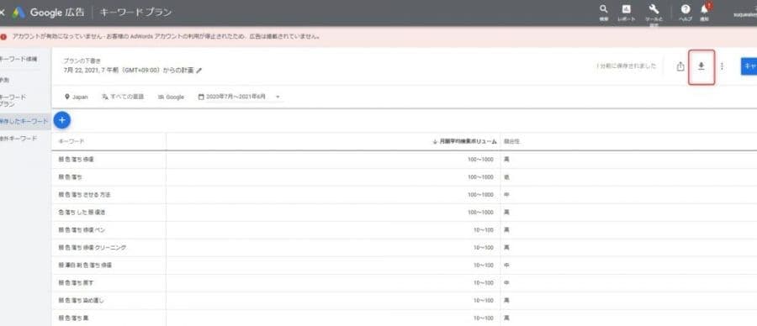
Task: Sort by the 競合性 column header
Action: [511, 142]
